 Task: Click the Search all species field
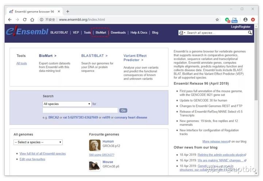[216, 33]
